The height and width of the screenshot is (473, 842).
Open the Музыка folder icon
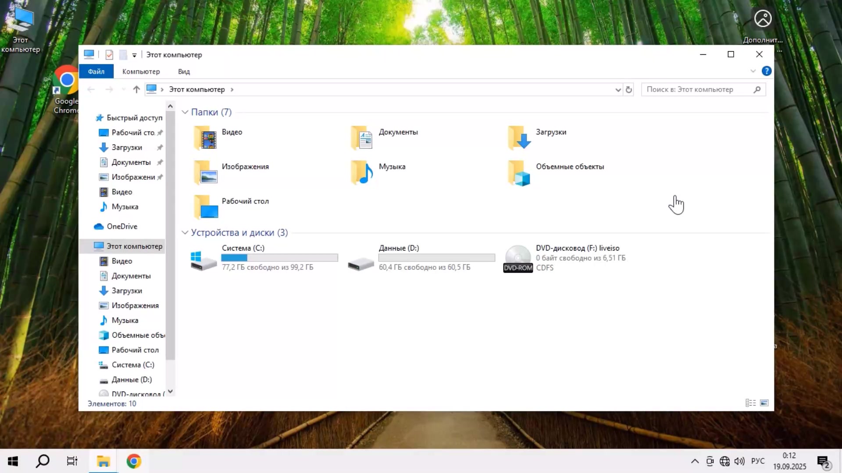tap(362, 172)
